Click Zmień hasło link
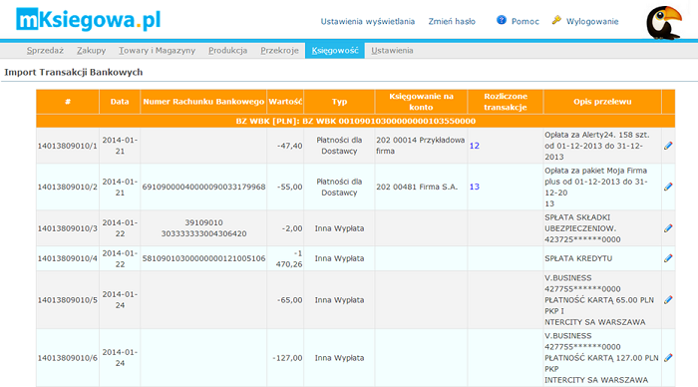 pyautogui.click(x=452, y=21)
